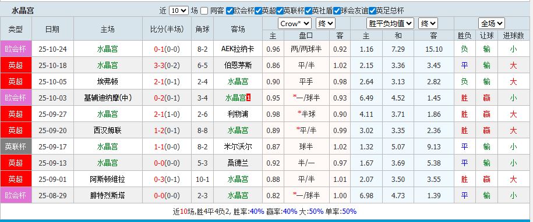Click handicap 平手
Screen dimensions: 533x222
[x=306, y=82]
